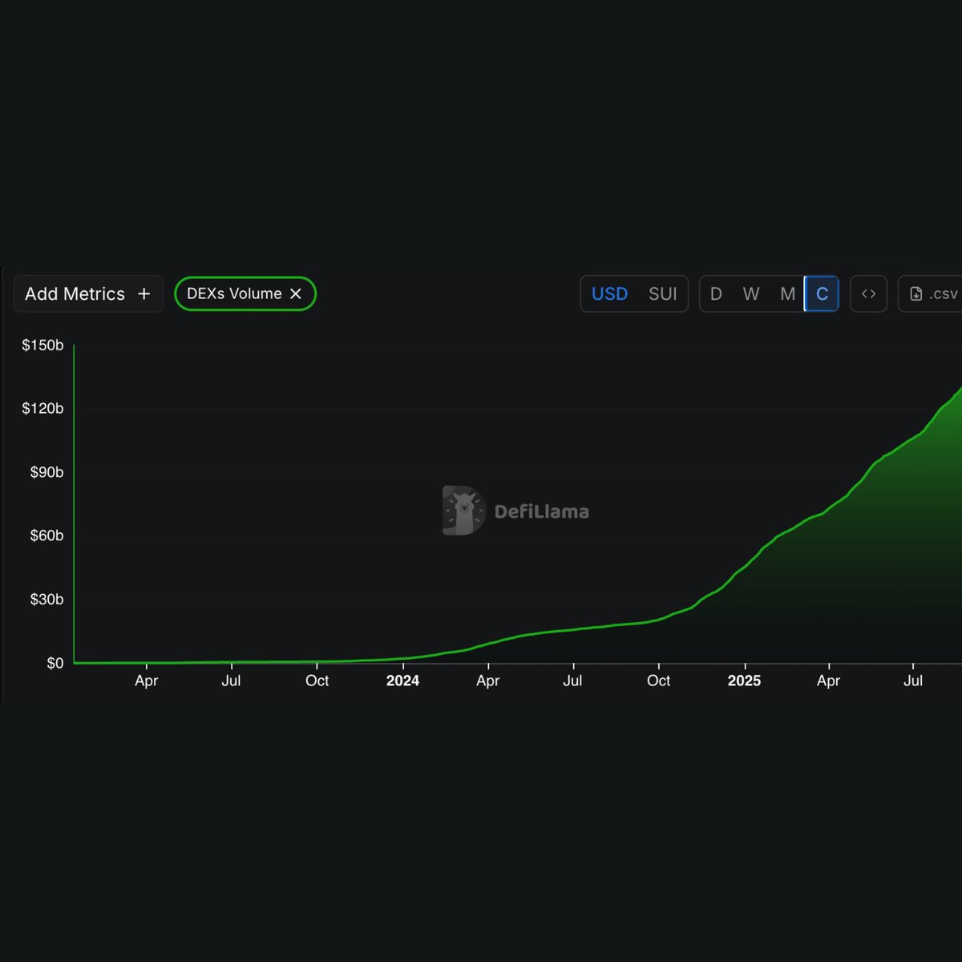Viewport: 962px width, 962px height.
Task: Click the 2025 x-axis label
Action: pos(744,681)
